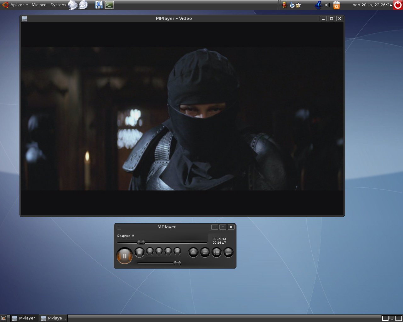Click the show desktop button in bottom panel
Viewport: 403px width, 322px height.
tap(3, 318)
